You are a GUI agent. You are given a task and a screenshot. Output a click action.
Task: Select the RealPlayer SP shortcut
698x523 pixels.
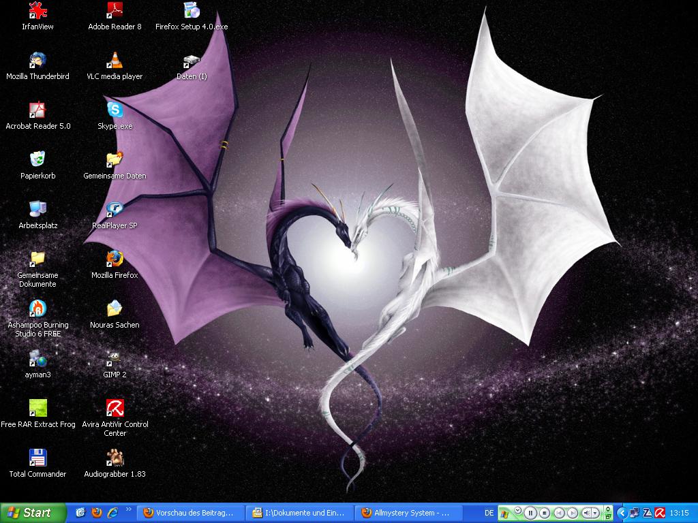click(x=115, y=216)
